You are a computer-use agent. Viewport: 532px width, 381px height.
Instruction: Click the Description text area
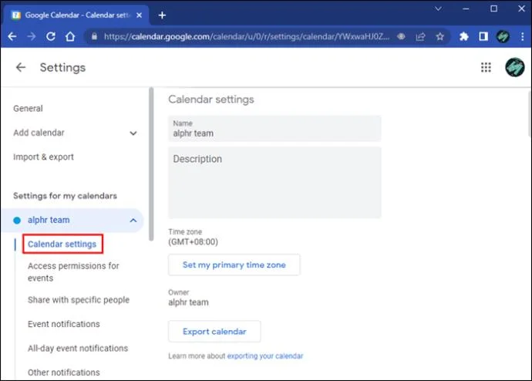(274, 182)
